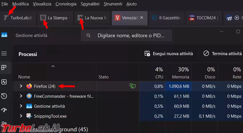Expand the Firefox (24) process group

click(21, 86)
